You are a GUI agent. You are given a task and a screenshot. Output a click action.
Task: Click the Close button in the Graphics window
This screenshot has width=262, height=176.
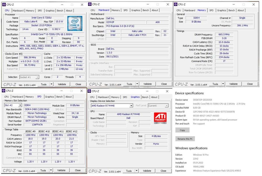163,171
